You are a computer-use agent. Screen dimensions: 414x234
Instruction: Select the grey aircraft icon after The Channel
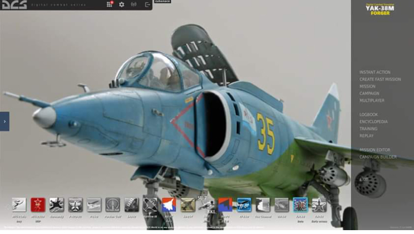[x=282, y=205]
